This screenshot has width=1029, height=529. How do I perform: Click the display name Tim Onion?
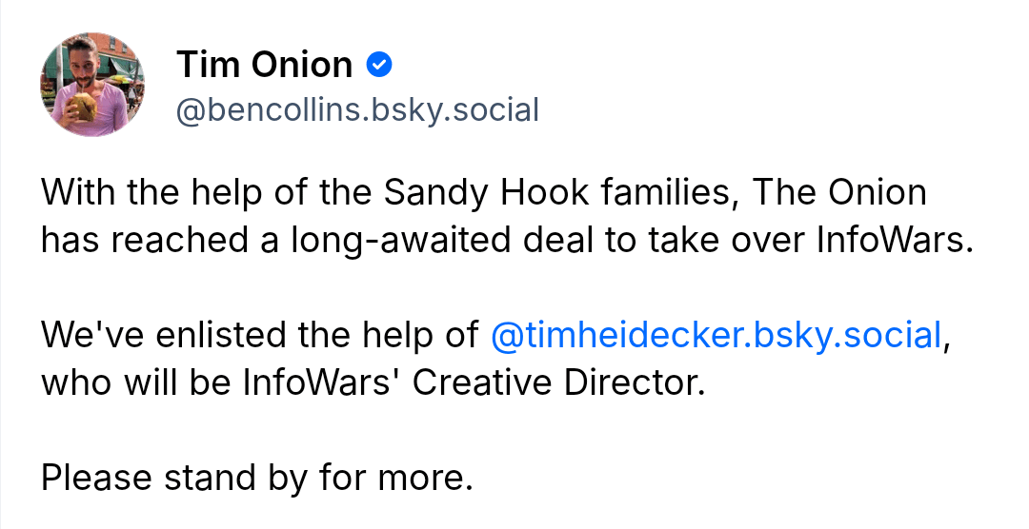(x=264, y=65)
